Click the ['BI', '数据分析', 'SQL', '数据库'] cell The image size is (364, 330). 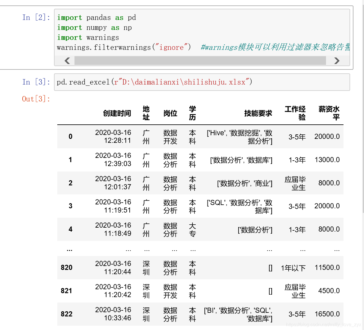pyautogui.click(x=238, y=314)
